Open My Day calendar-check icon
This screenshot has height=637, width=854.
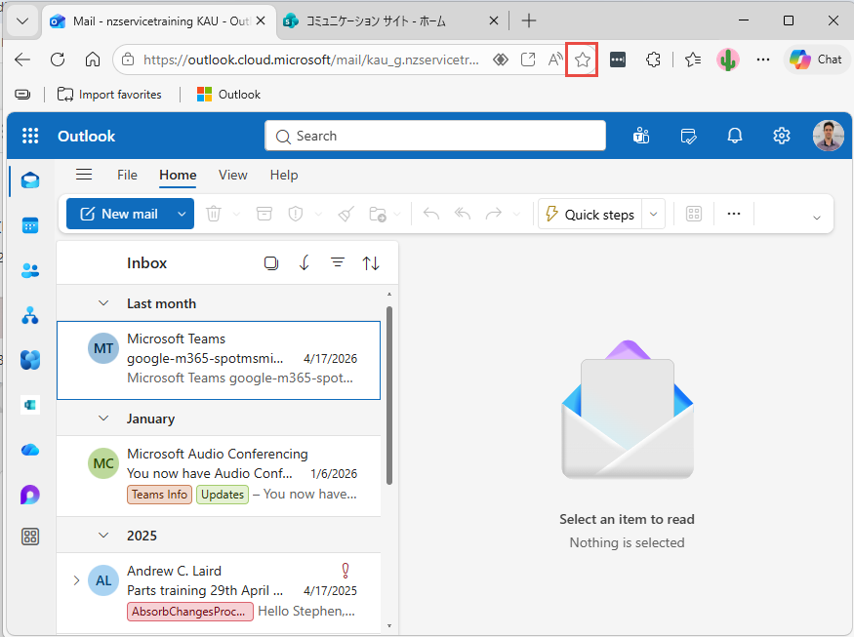click(688, 136)
